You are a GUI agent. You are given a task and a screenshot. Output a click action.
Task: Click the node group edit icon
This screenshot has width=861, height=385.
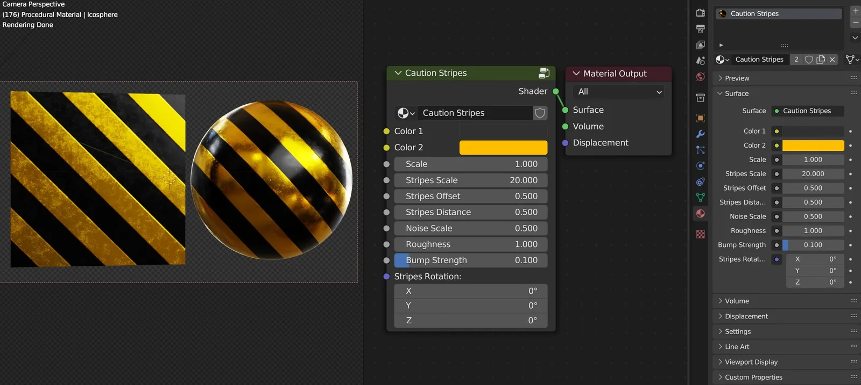point(544,73)
